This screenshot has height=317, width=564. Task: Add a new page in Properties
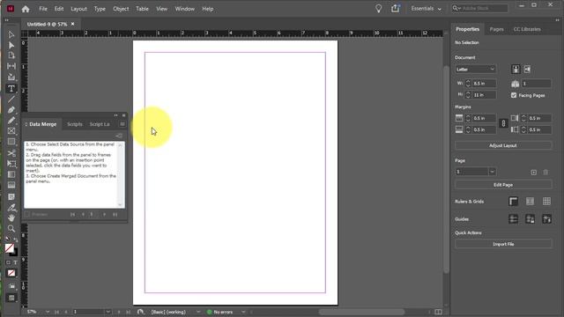click(534, 173)
